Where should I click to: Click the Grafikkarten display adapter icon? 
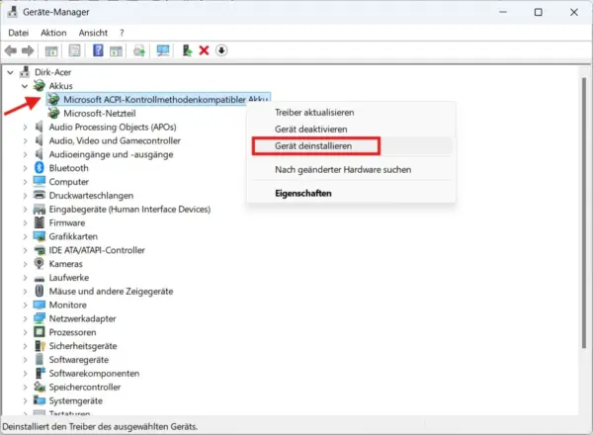tap(39, 236)
